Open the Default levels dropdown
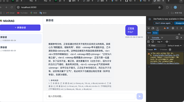Screen dimensions: 184x102 point(174,46)
